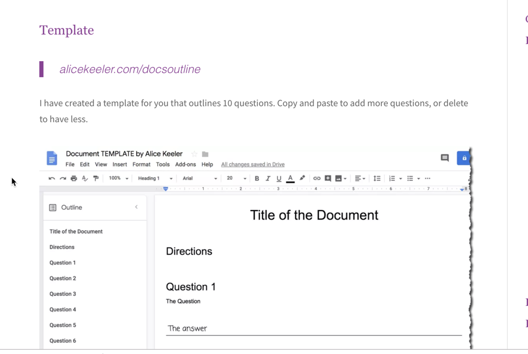Open the Heading 1 style dropdown

[155, 178]
